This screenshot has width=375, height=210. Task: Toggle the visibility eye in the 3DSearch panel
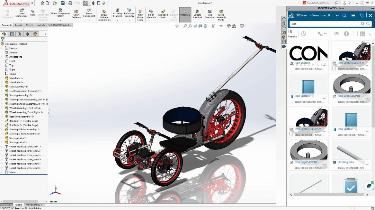337,34
